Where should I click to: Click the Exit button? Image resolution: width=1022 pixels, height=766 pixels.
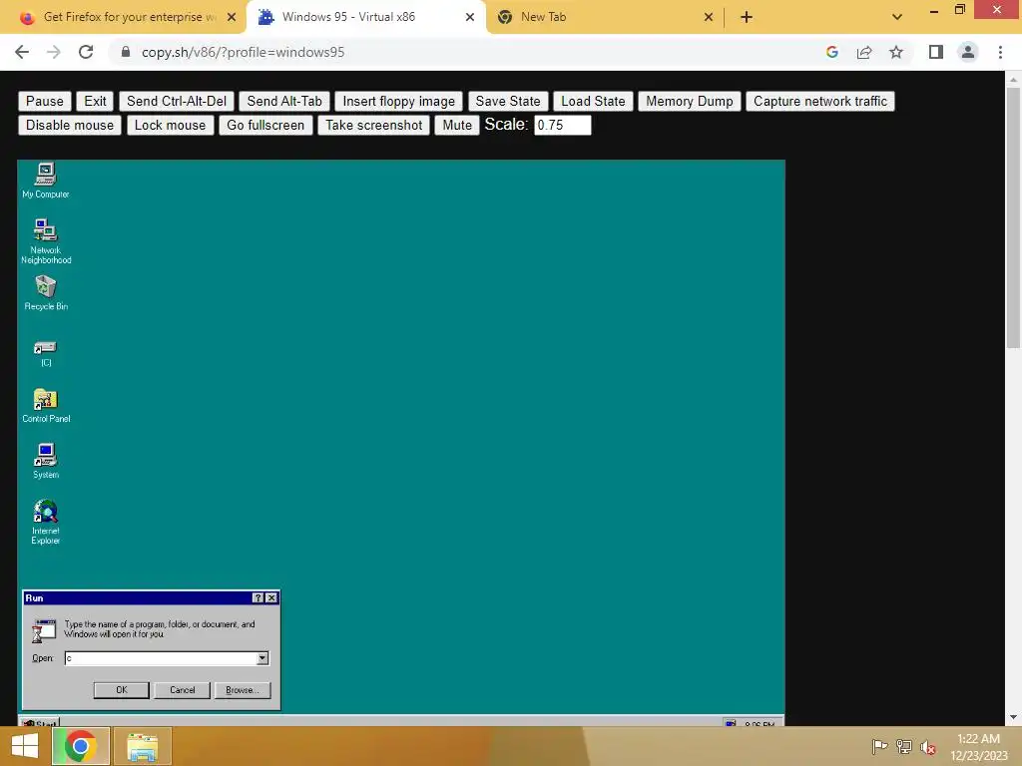[95, 101]
